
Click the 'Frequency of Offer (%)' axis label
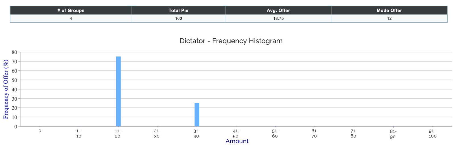pyautogui.click(x=5, y=89)
